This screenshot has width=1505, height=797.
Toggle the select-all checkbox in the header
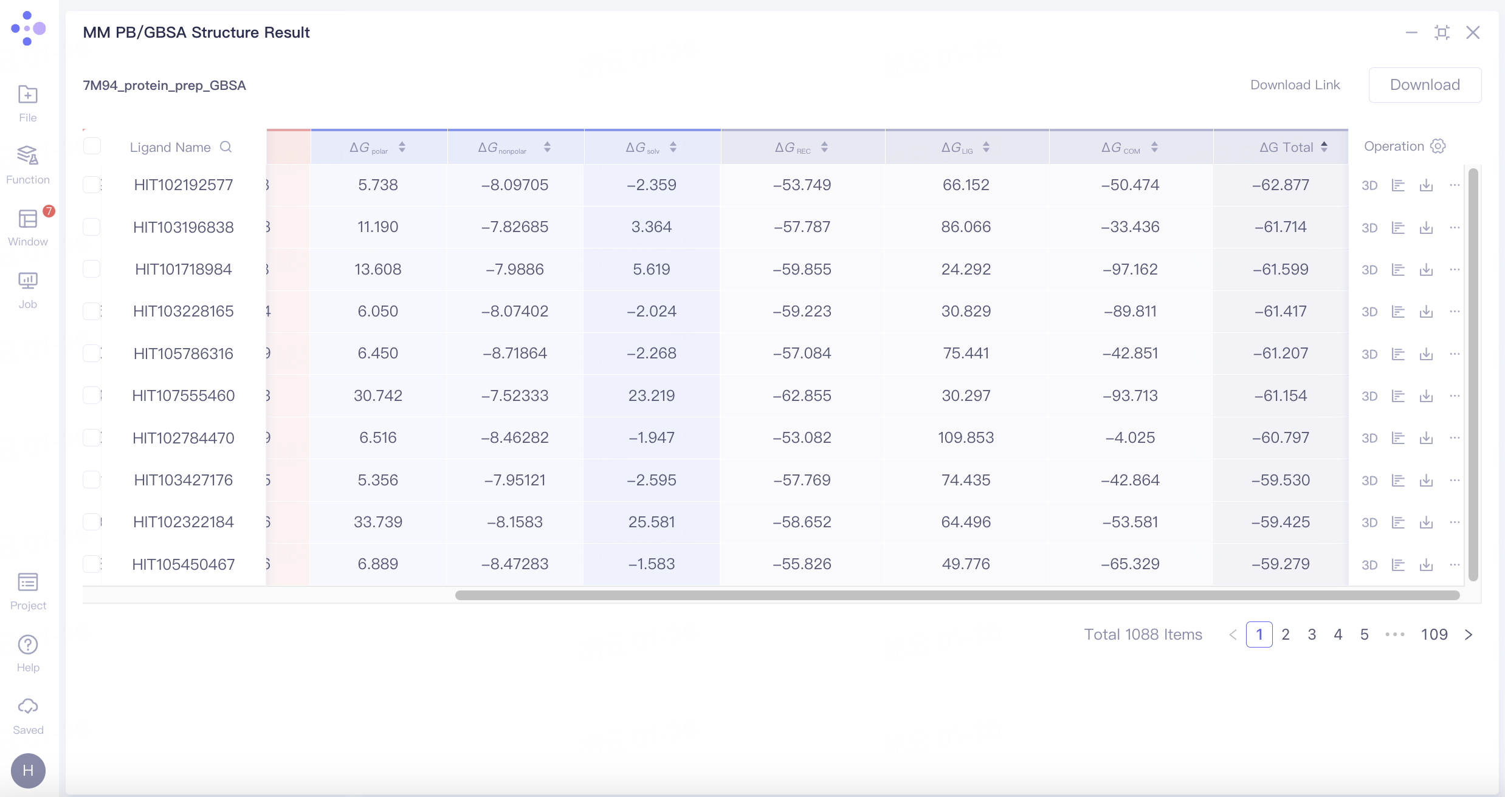coord(92,145)
